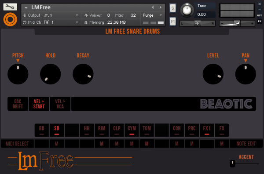This screenshot has height=174, width=264.
Task: Select the CYM drum tab
Action: [132, 130]
